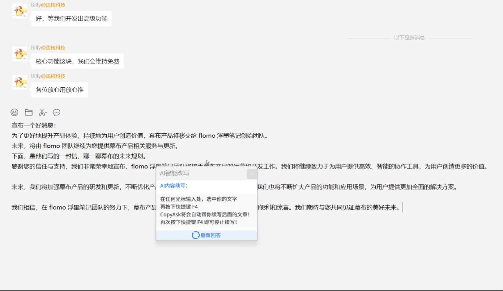Click the 以下是新消息 divider label
Screen dimensions: 503x291
coord(409,38)
